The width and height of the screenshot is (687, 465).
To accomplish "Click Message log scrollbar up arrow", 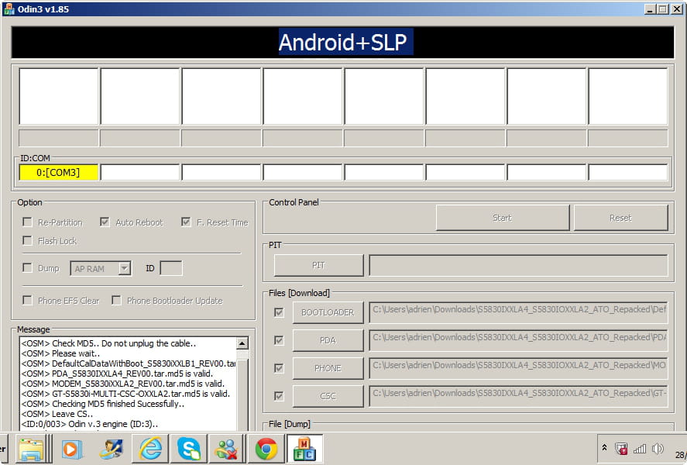I will point(242,343).
